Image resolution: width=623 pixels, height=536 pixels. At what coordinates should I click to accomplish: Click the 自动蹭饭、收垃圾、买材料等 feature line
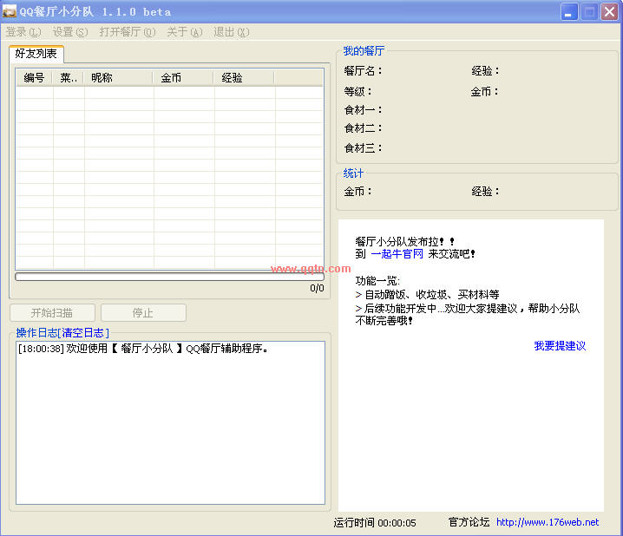tap(427, 295)
